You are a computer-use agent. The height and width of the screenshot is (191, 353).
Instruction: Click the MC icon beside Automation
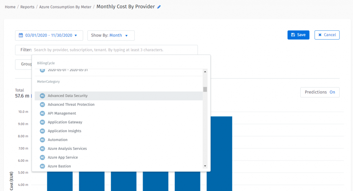click(x=42, y=140)
